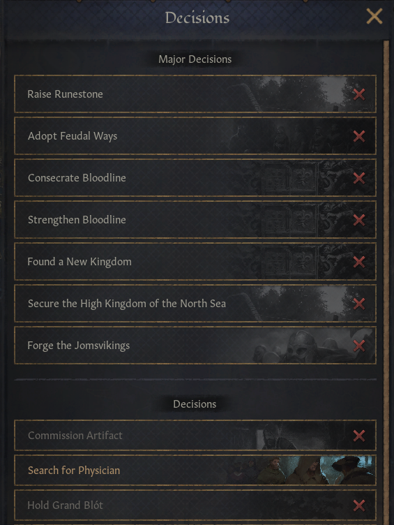Click the red X on Raise Runestone
394x525 pixels.
tap(359, 94)
